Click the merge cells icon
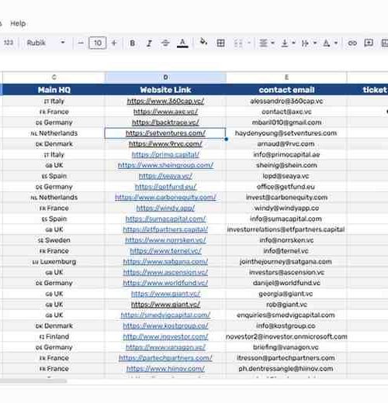The height and width of the screenshot is (403, 388). click(x=238, y=43)
